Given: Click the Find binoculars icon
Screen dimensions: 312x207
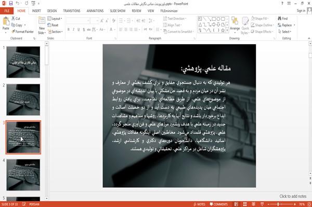Looking at the screenshot, I should click(280, 19).
